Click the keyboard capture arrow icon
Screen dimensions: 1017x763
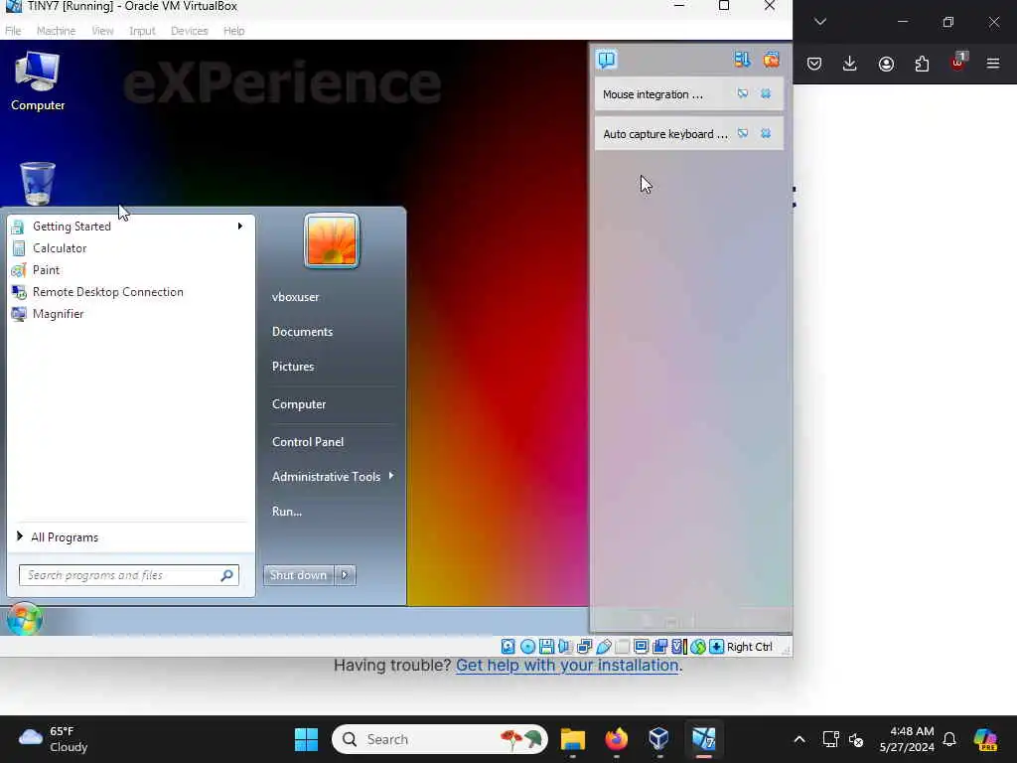tap(717, 646)
